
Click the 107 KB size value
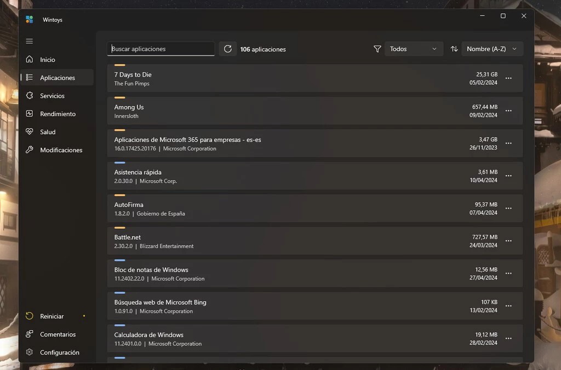(489, 302)
